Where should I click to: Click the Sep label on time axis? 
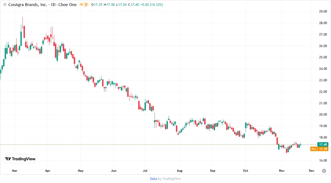point(213,171)
